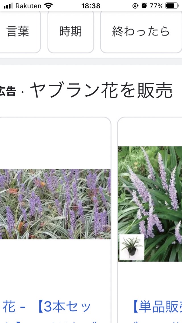
Task: Tap the battery icon
Action: coord(172,6)
